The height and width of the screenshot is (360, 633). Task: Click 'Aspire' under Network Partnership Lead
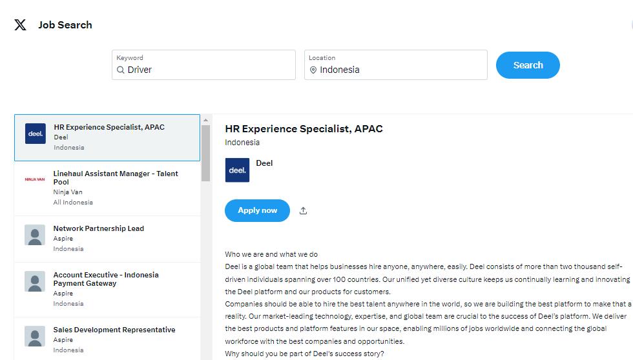click(63, 239)
